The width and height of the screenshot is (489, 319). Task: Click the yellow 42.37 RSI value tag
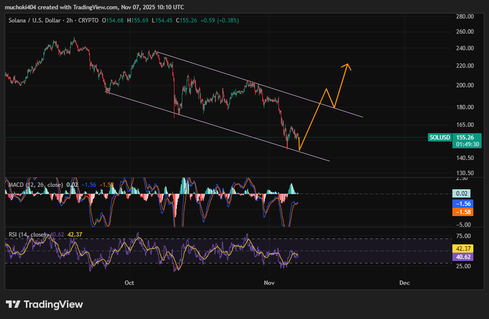coord(464,248)
